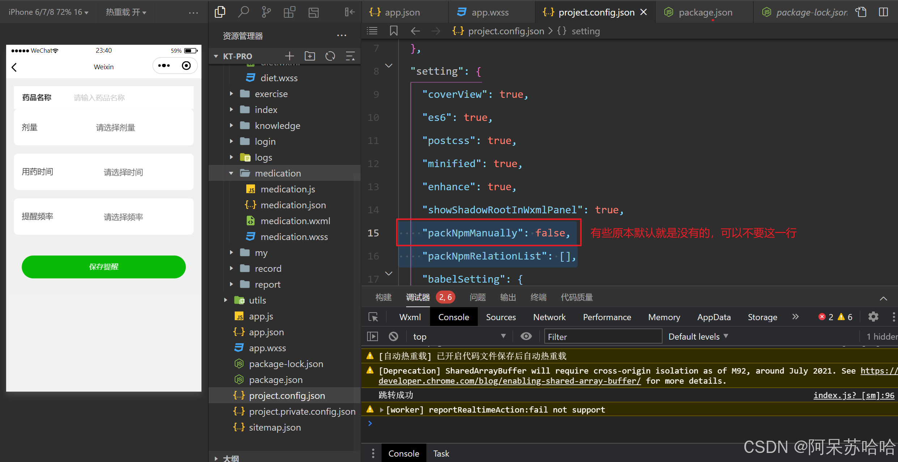Click the green 保存提醒 button
Image resolution: width=898 pixels, height=462 pixels.
pos(103,267)
